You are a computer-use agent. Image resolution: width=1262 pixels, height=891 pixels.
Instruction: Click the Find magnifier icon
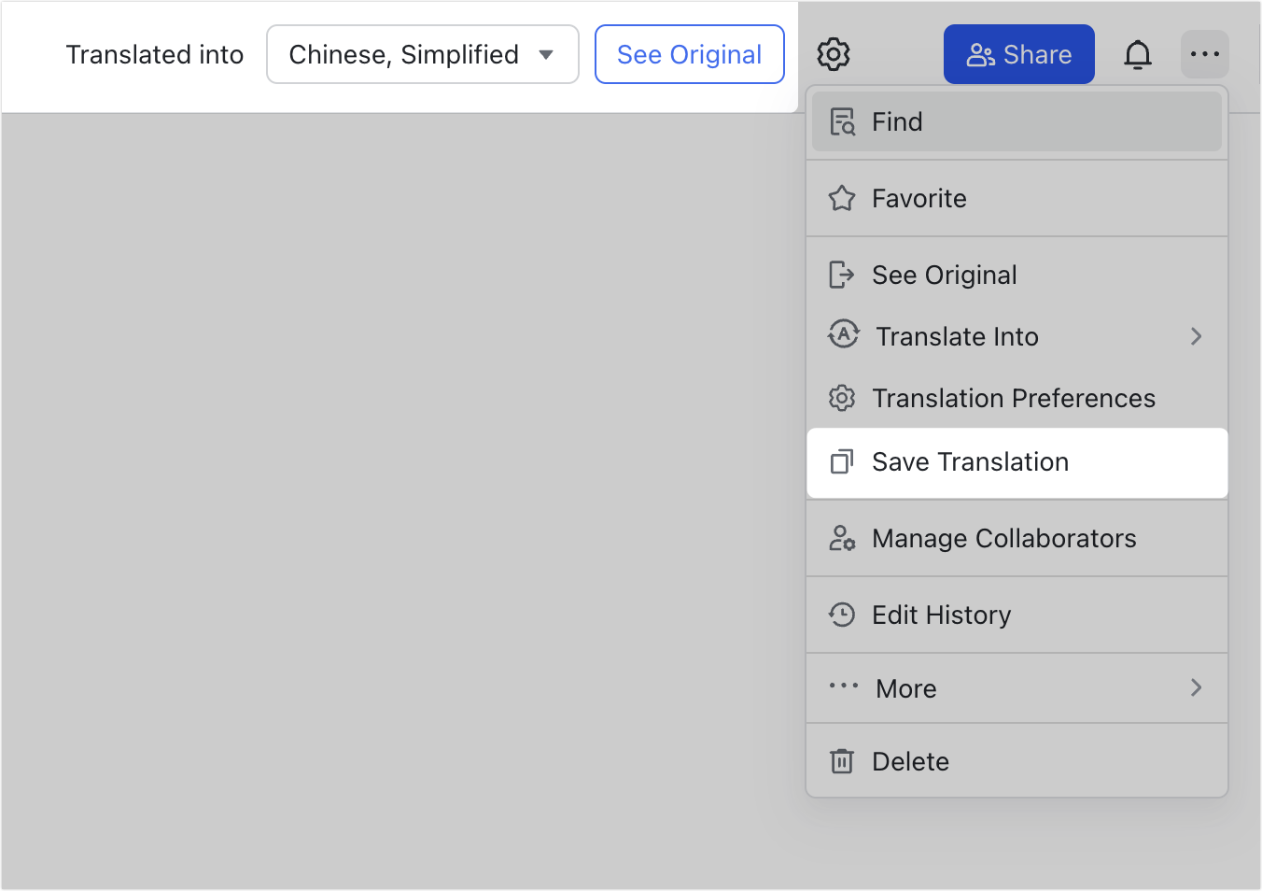click(x=842, y=121)
